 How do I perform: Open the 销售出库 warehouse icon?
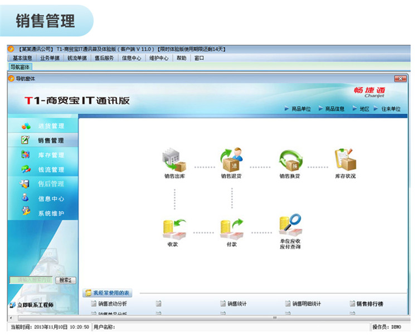[174, 159]
